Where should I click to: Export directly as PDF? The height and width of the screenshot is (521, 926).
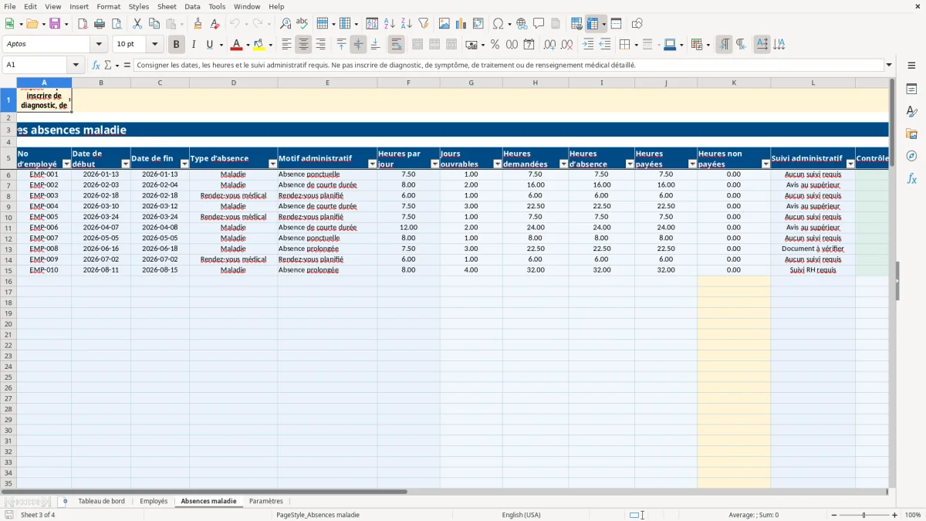[x=83, y=24]
